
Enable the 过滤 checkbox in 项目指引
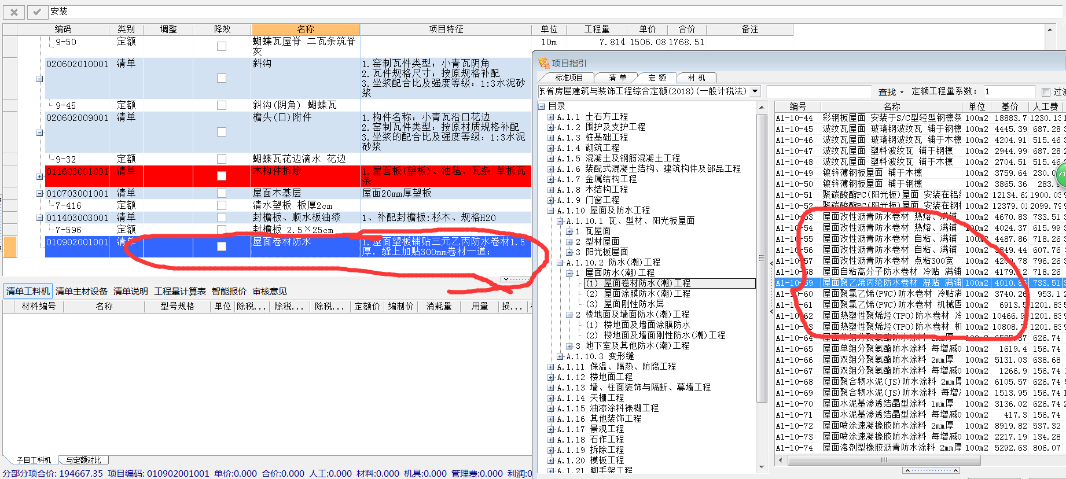(x=1046, y=92)
